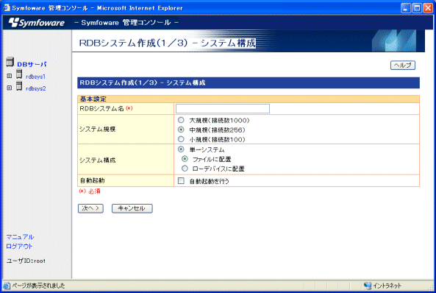This screenshot has height=293, width=436.
Task: Select 大規模(接続数1000) radio button
Action: (181, 120)
